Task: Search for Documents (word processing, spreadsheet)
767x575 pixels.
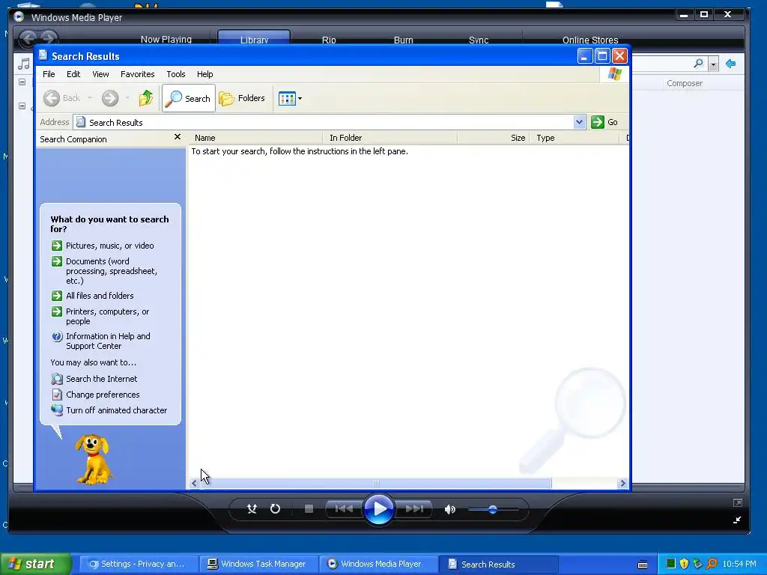Action: pyautogui.click(x=105, y=271)
